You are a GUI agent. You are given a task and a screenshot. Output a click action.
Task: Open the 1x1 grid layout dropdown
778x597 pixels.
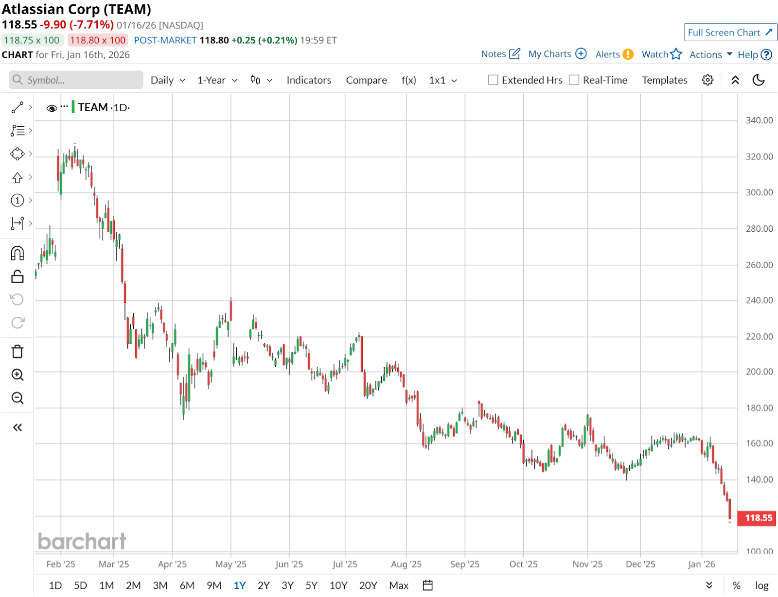pyautogui.click(x=443, y=80)
